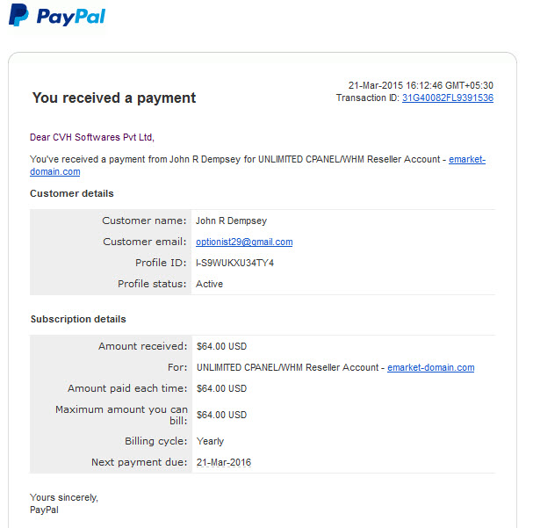Click the Amount received $64.00 USD value
533x528 pixels.
tap(221, 346)
